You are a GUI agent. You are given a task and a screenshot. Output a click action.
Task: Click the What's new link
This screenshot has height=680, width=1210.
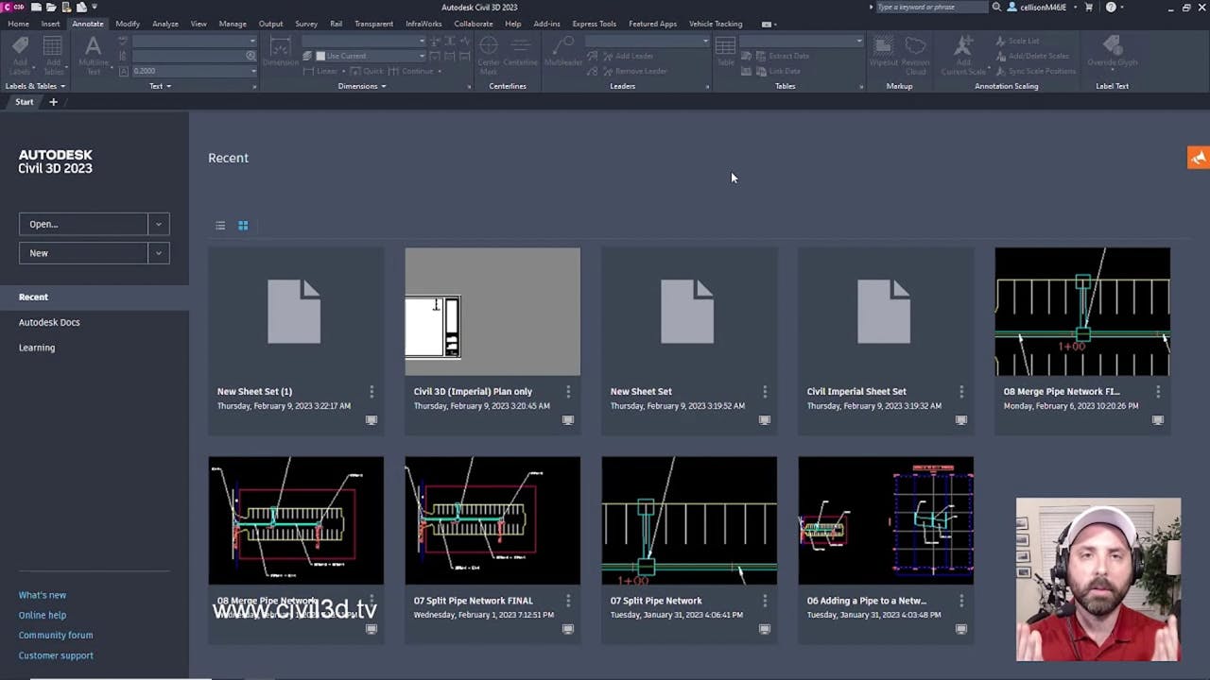click(x=43, y=595)
